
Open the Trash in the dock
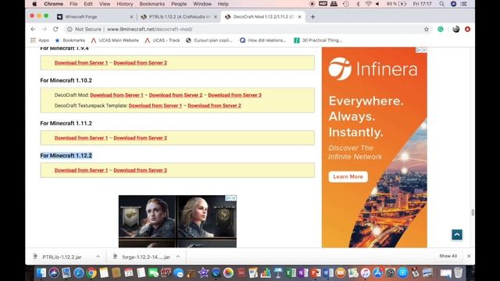click(459, 272)
